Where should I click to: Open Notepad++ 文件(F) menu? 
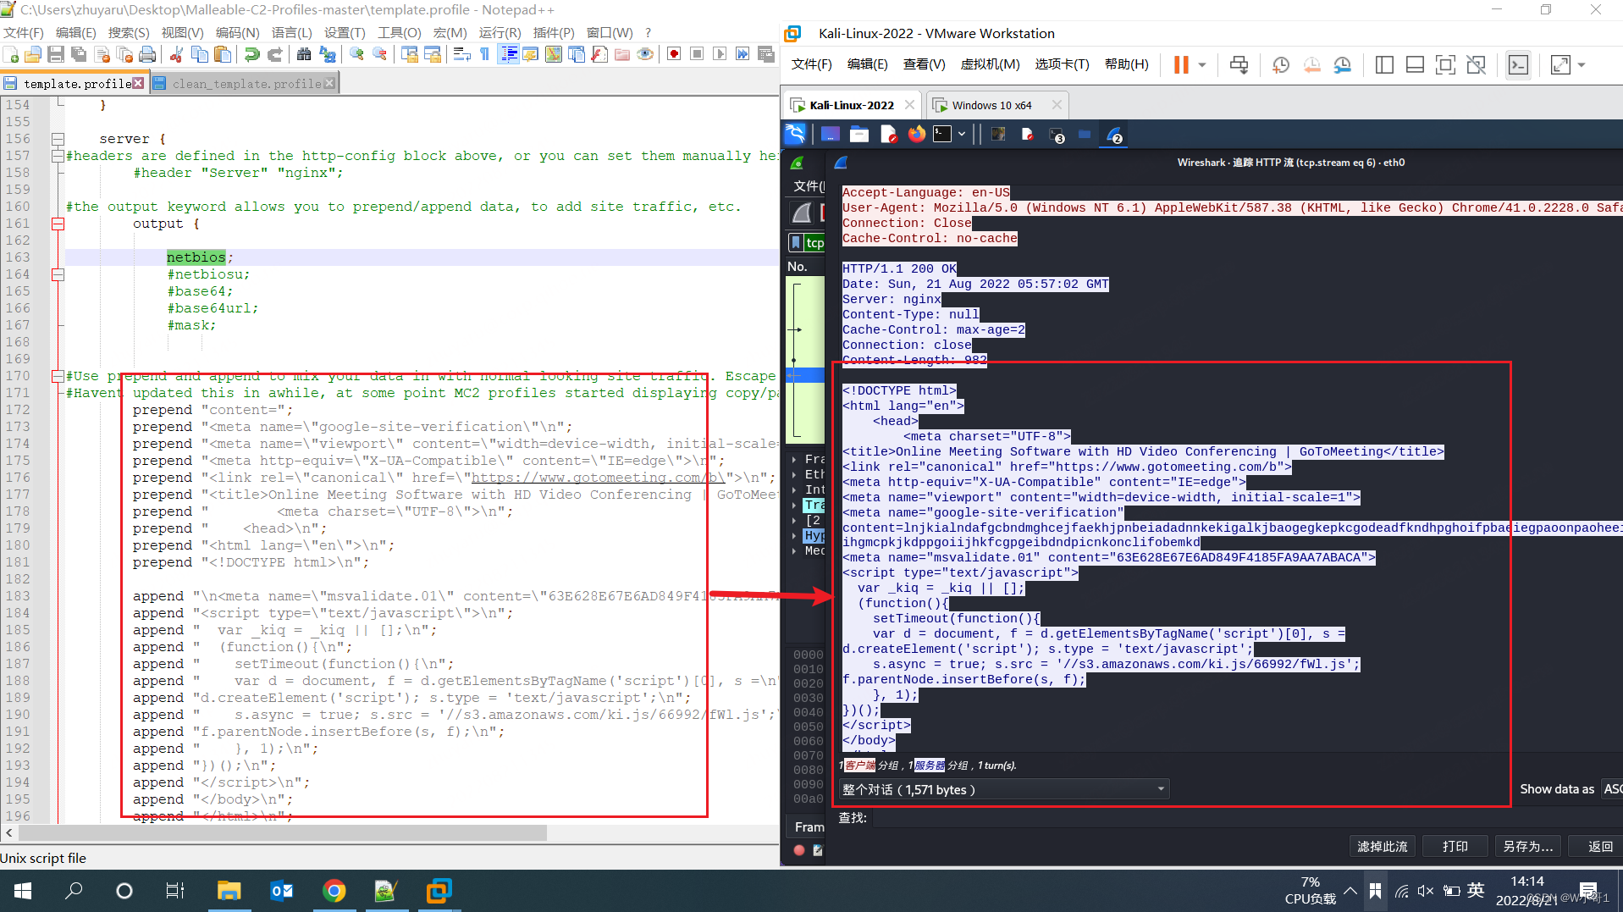(x=24, y=32)
